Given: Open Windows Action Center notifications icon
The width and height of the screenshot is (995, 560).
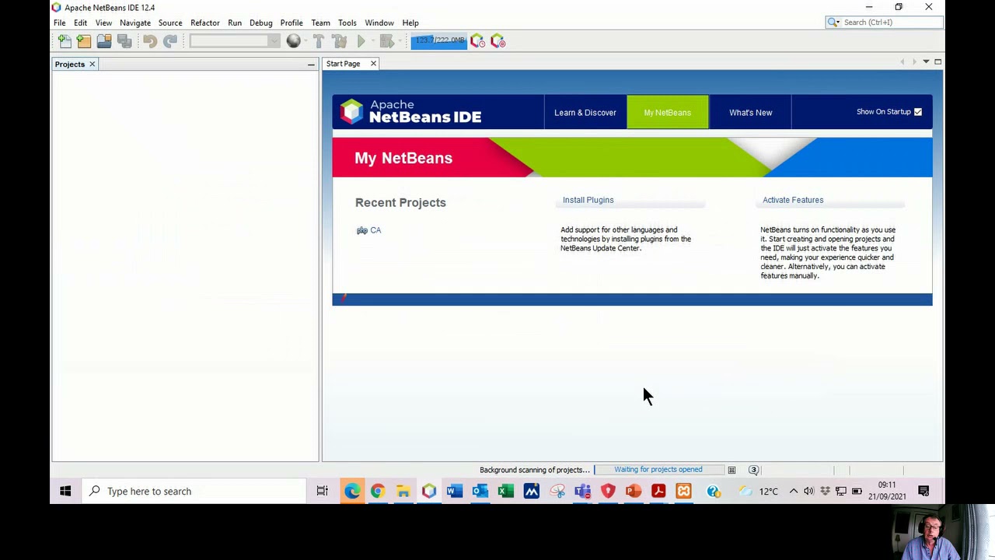Looking at the screenshot, I should [923, 491].
